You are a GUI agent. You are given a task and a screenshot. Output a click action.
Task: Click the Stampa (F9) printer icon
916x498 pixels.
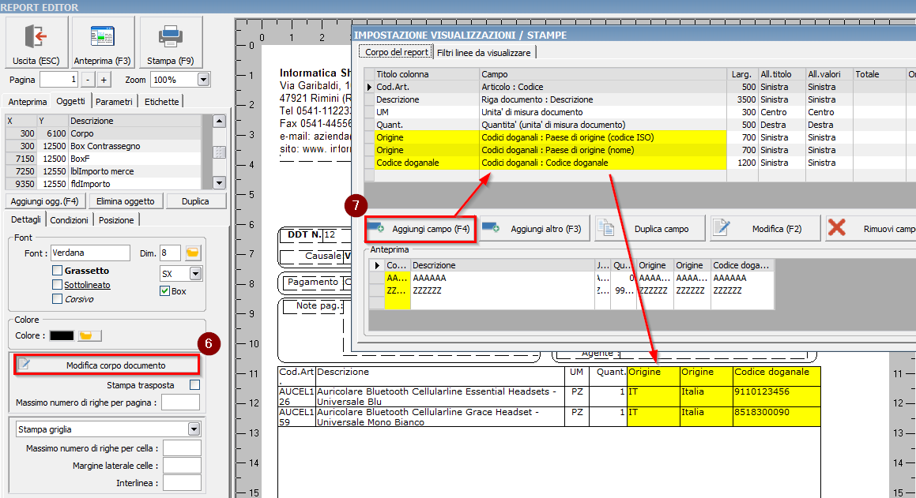171,43
